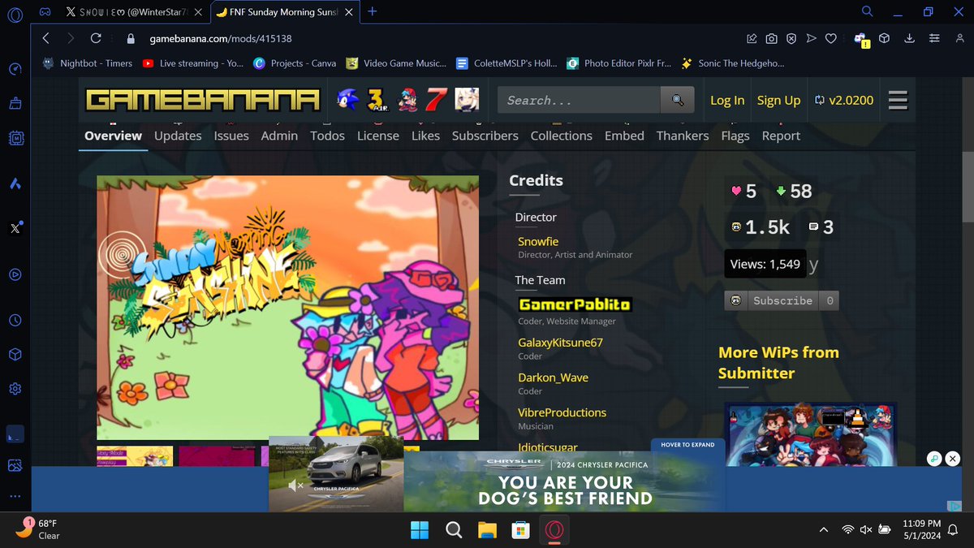
Task: Click the Sonic game icon on GameBanana
Action: (347, 100)
